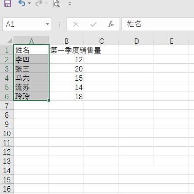Click the Select All corner triangle
Image resolution: width=194 pixels, height=194 pixels.
pos(9,41)
